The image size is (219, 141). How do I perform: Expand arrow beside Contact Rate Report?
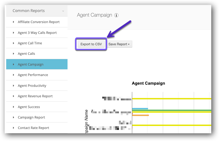point(13,128)
